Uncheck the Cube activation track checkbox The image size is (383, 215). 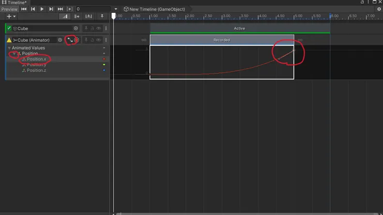pyautogui.click(x=9, y=28)
